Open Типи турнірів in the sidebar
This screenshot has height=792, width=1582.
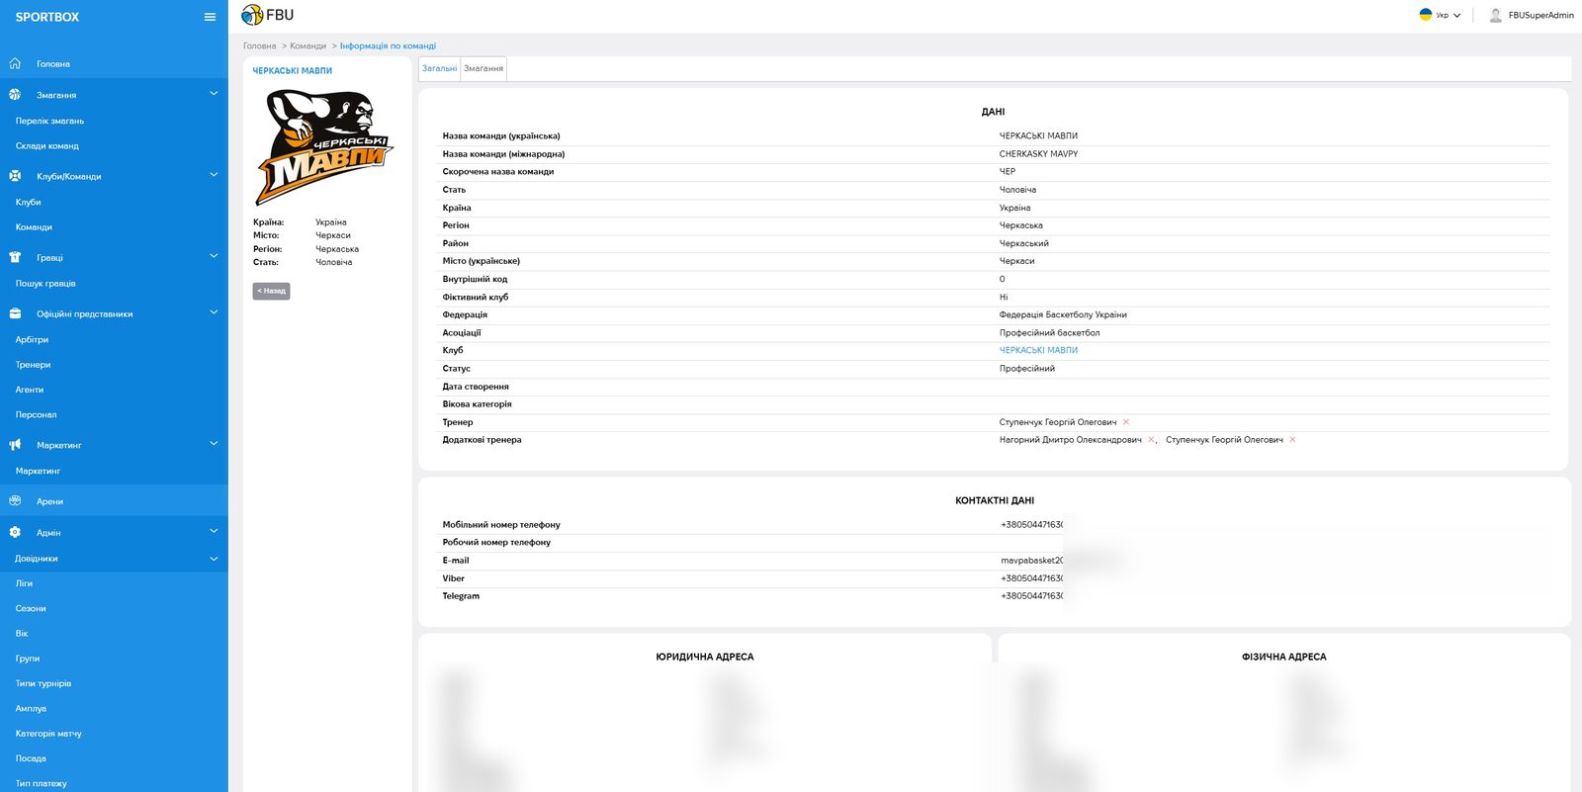coord(44,684)
